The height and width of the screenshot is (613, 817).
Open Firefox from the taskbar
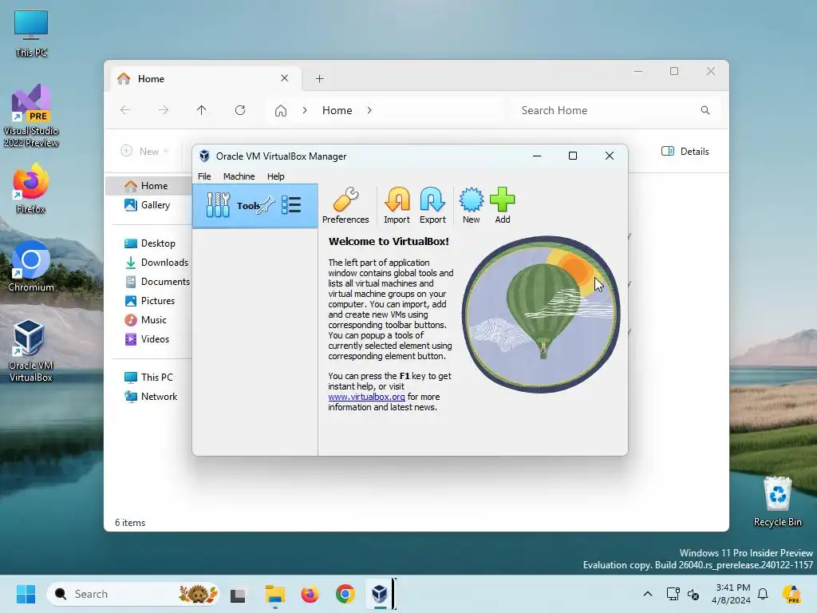pyautogui.click(x=310, y=594)
